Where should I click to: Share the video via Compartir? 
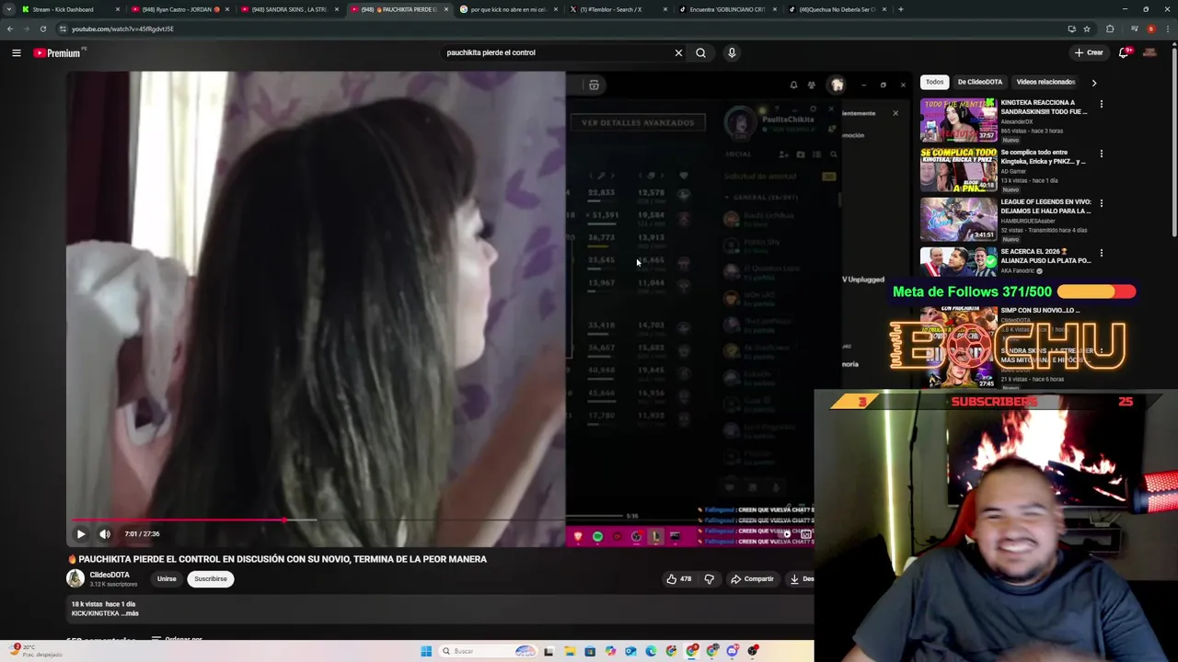click(x=752, y=578)
